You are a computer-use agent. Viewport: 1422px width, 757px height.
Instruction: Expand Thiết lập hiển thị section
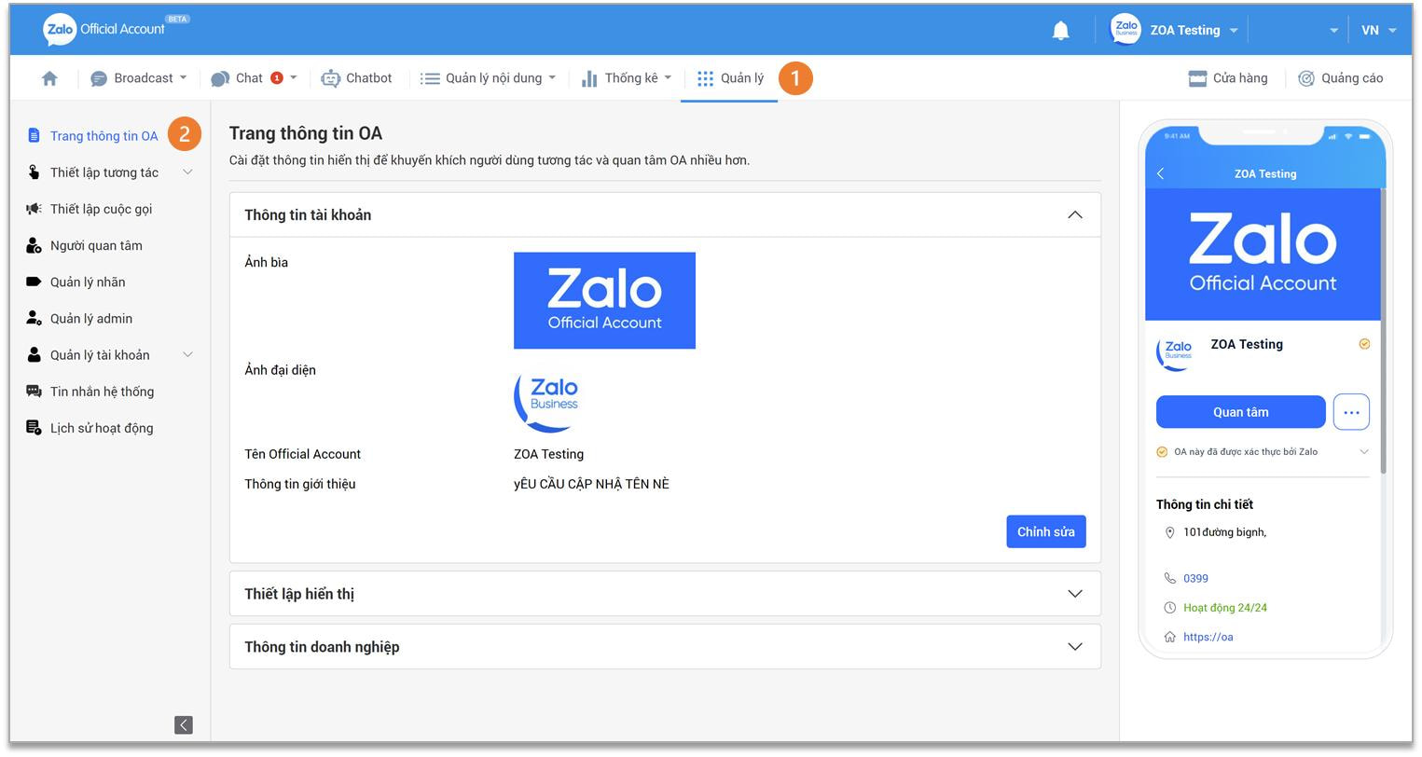[1074, 594]
